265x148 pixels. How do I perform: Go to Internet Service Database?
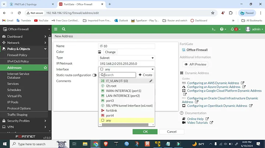click(18, 76)
